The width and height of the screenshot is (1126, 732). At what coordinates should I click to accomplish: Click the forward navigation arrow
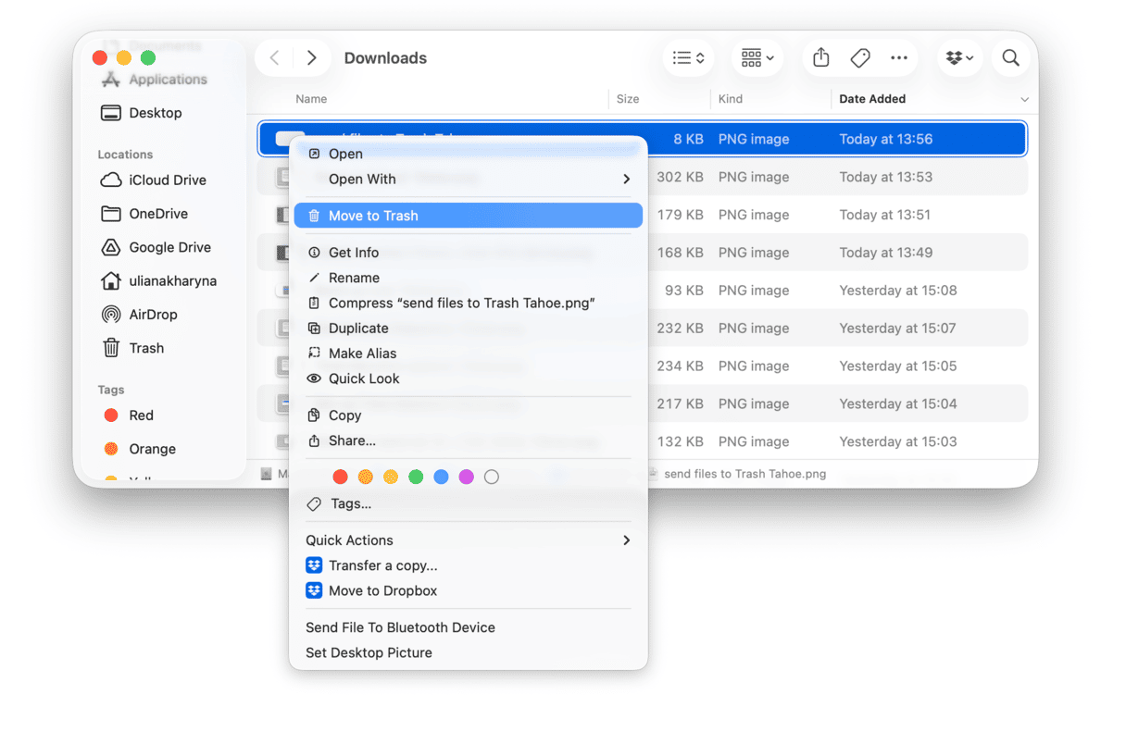pos(312,57)
